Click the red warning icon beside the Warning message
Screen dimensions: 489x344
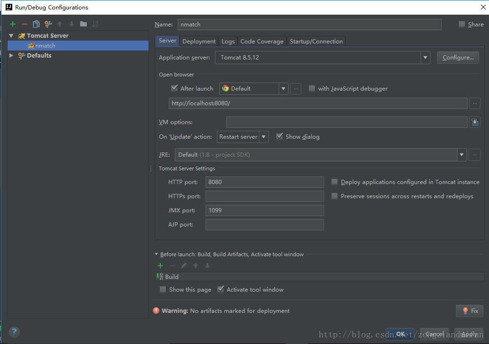click(156, 310)
